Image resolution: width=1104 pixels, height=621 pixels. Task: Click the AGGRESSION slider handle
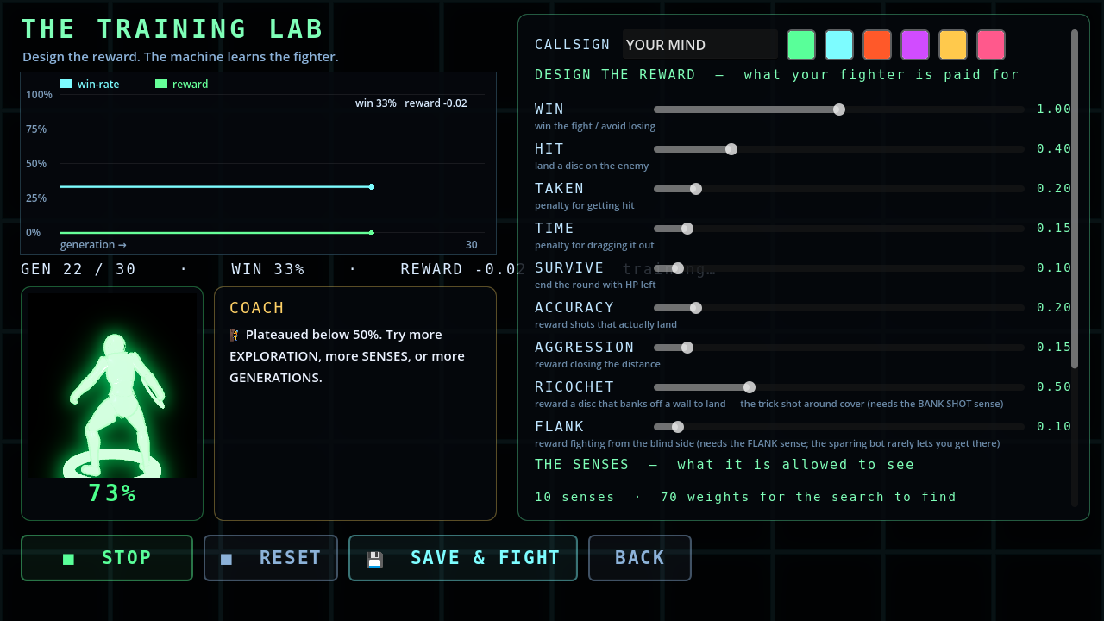coord(687,348)
